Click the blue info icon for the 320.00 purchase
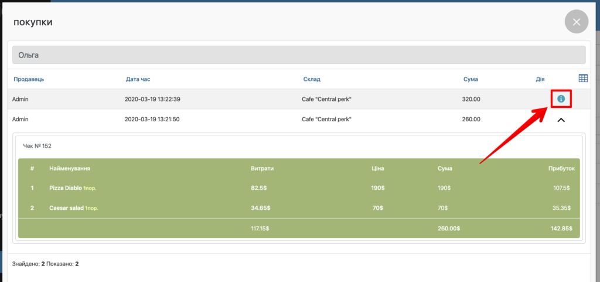Viewport: 600px width, 282px height. [561, 99]
